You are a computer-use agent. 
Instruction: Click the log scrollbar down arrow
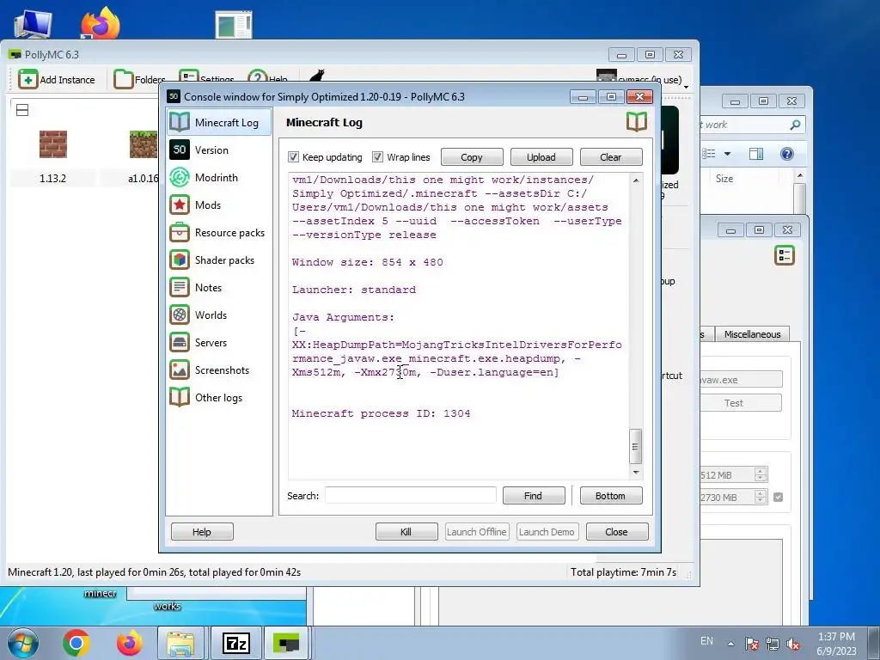pyautogui.click(x=635, y=473)
